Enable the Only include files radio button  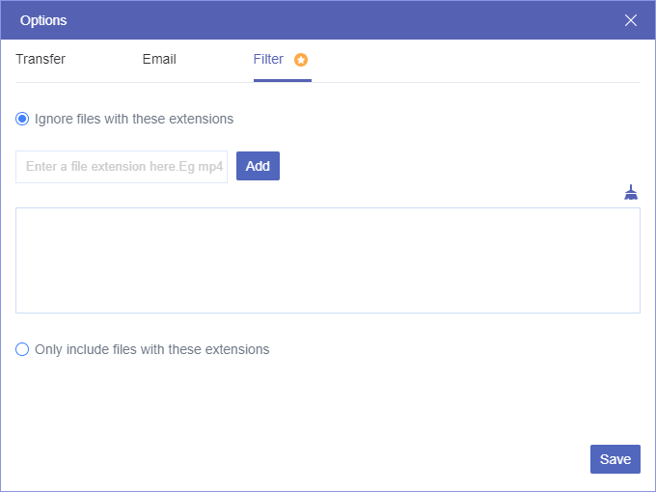(22, 349)
